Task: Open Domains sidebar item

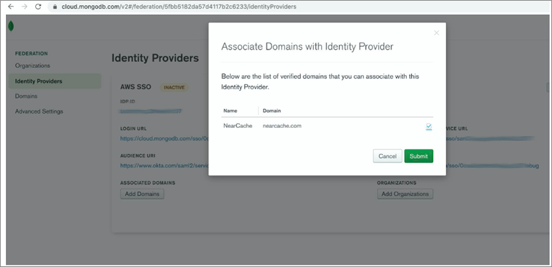Action: (26, 96)
